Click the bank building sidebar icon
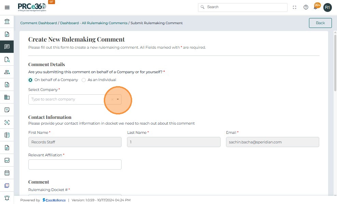 7,22
